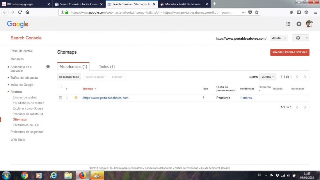Image resolution: width=320 pixels, height=180 pixels.
Task: Open Probador de robots.txt page
Action: (28, 114)
